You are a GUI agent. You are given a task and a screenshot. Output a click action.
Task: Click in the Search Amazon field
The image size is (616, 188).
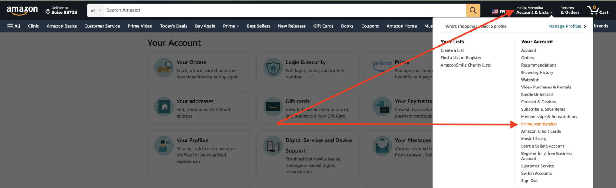click(x=285, y=10)
